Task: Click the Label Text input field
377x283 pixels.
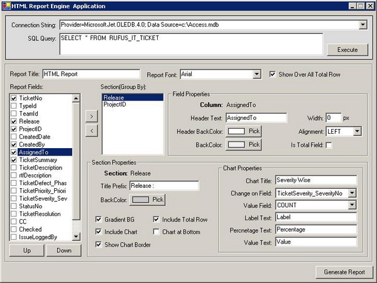Action: (316, 217)
